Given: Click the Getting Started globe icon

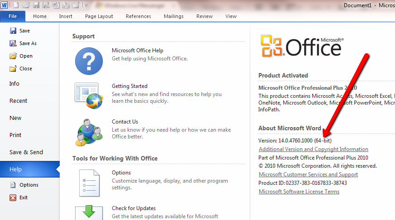Looking at the screenshot, I should [x=89, y=96].
